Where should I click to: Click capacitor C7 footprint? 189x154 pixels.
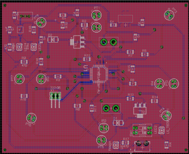coord(113,25)
